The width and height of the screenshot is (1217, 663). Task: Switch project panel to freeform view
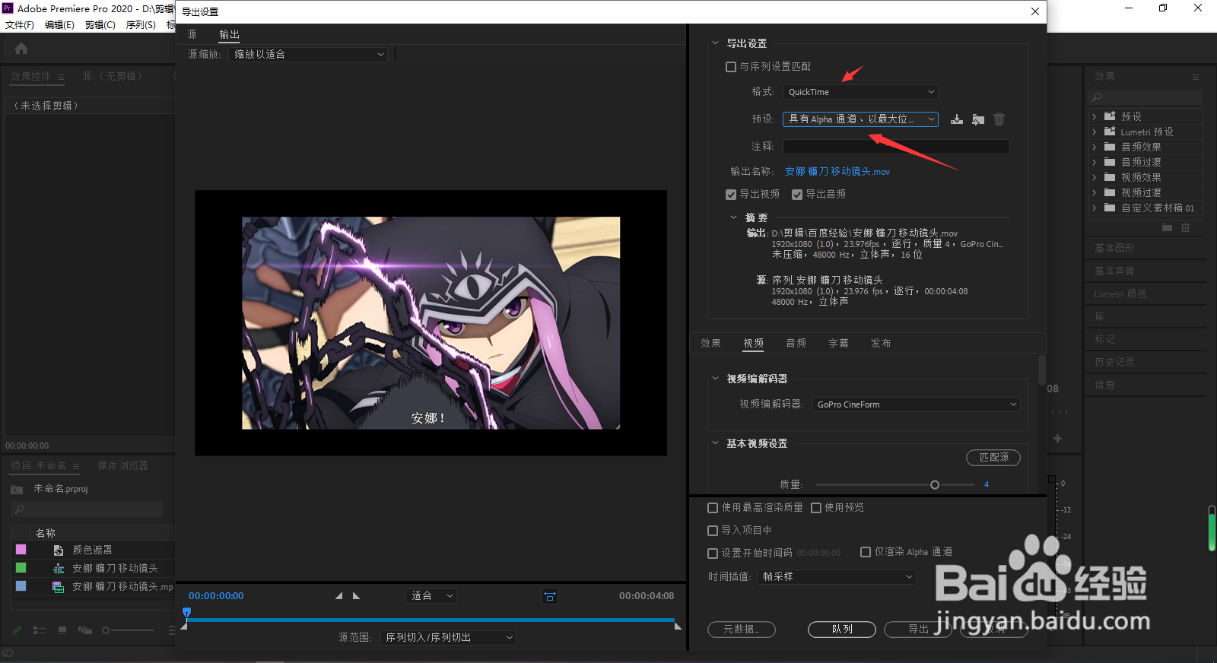[85, 630]
